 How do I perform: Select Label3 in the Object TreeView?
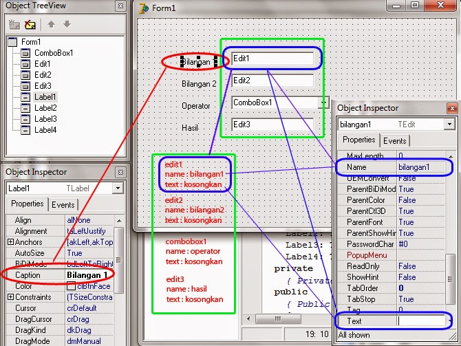[x=45, y=119]
